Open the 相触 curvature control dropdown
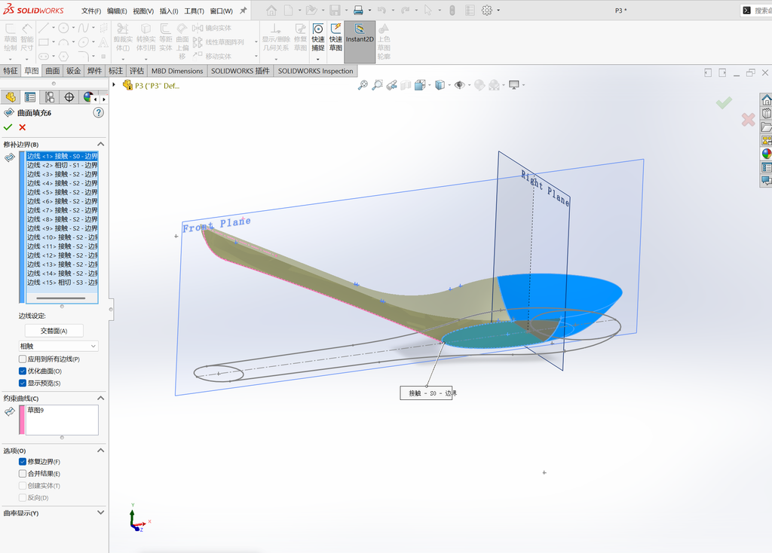Image resolution: width=772 pixels, height=553 pixels. [x=59, y=347]
